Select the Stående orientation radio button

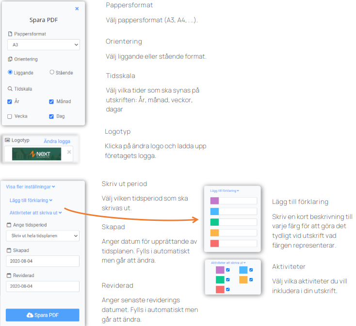(52, 72)
